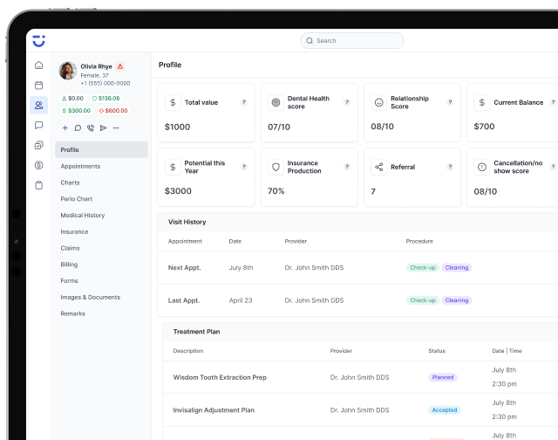Screen dimensions: 558x440
Task: Click the $300.00 green badge
Action: (76, 111)
